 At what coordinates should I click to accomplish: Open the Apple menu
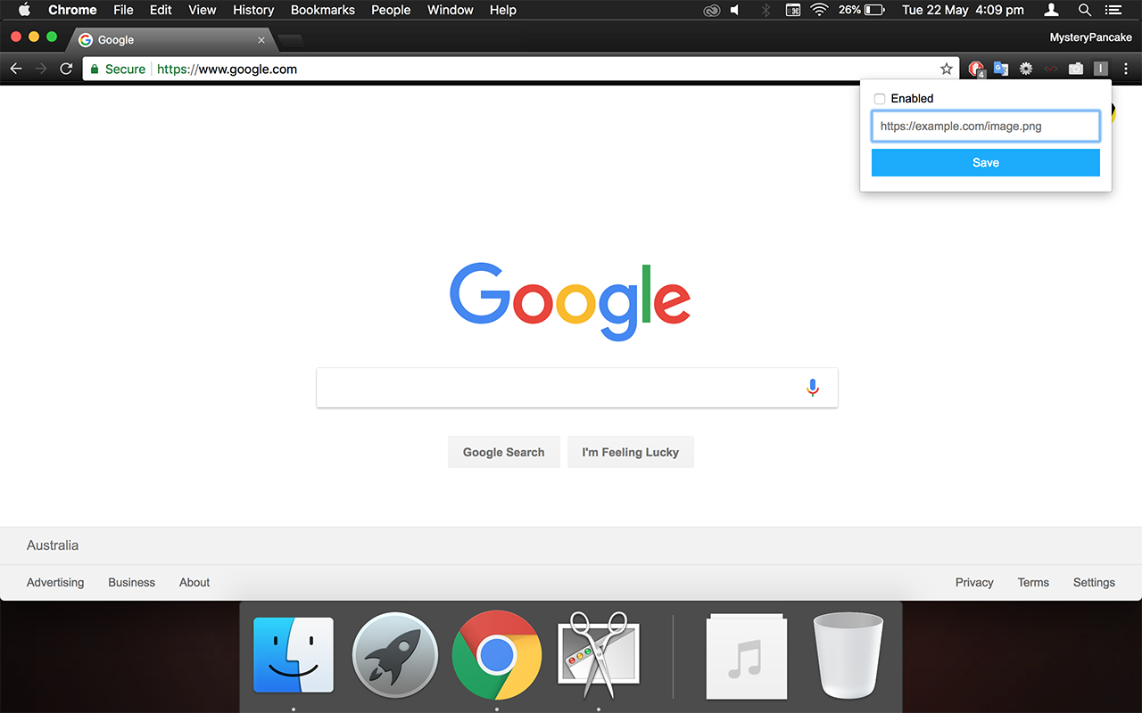point(25,10)
